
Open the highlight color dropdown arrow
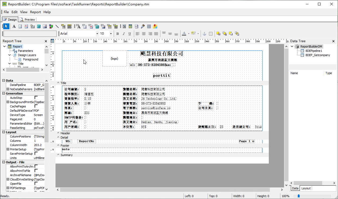coord(198,34)
